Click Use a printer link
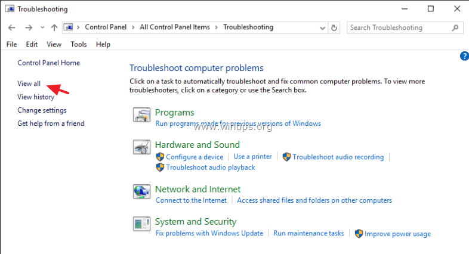 pos(253,156)
